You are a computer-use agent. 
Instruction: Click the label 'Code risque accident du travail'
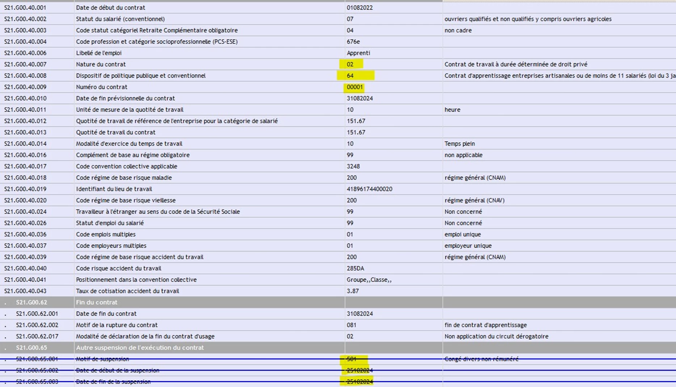point(118,268)
